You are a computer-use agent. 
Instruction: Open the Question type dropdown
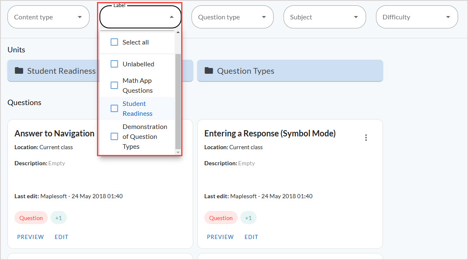pyautogui.click(x=232, y=17)
